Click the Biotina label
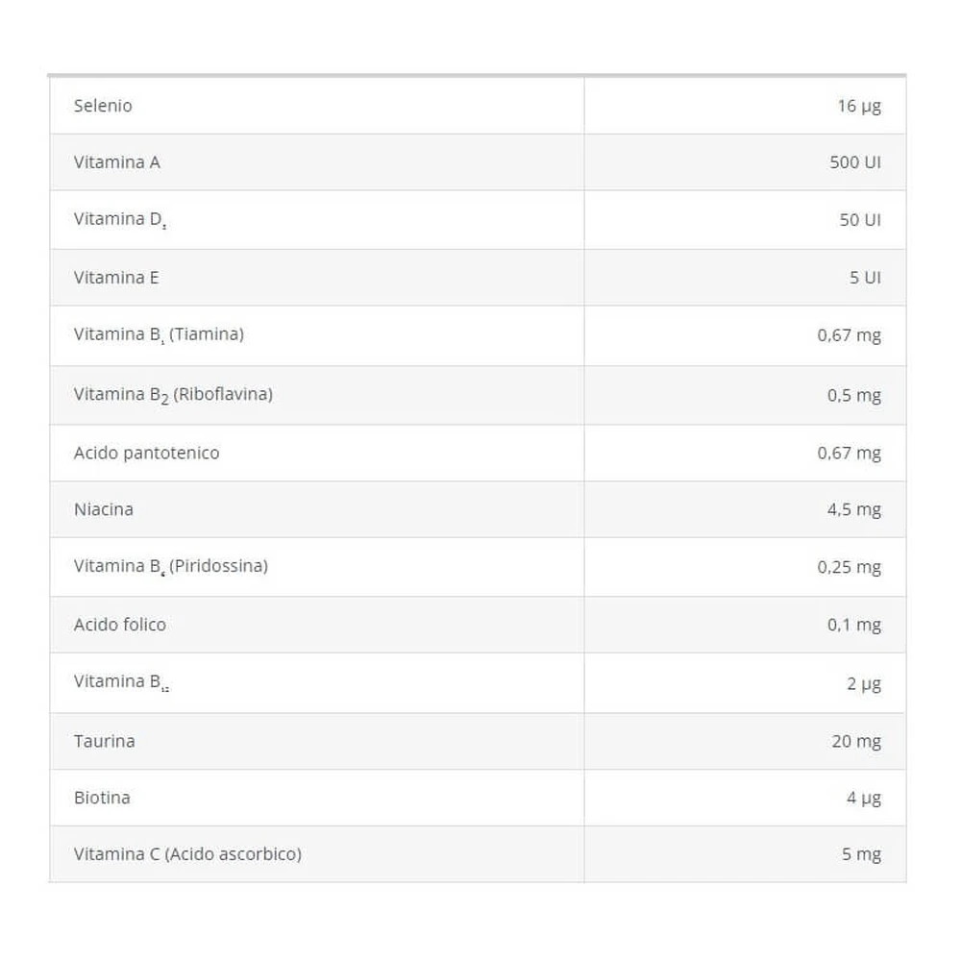961x961 pixels. [103, 798]
